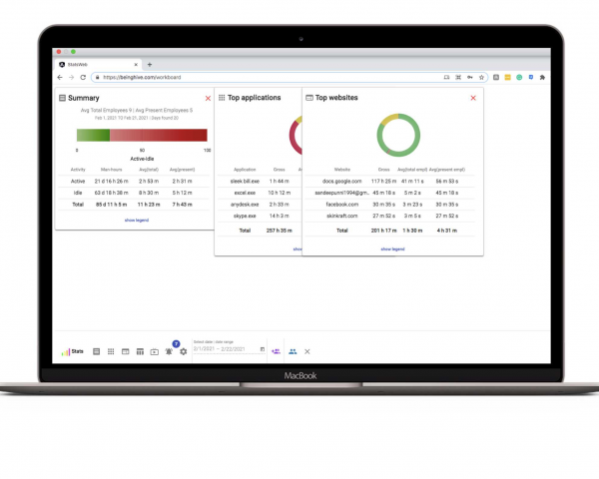The image size is (599, 479).
Task: Click the Active-Idle gradient bar
Action: (x=142, y=135)
